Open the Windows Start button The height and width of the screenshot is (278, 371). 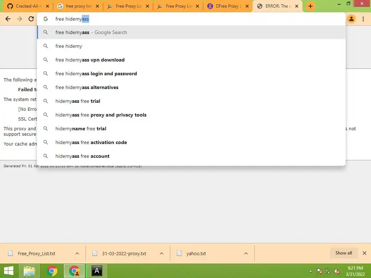click(x=9, y=271)
